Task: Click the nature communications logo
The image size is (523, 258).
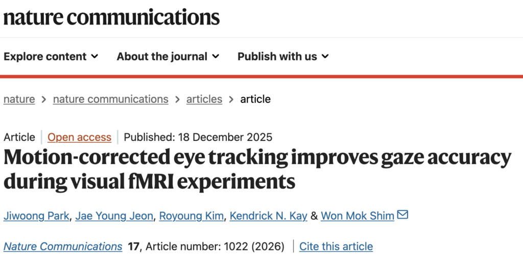Action: point(111,17)
